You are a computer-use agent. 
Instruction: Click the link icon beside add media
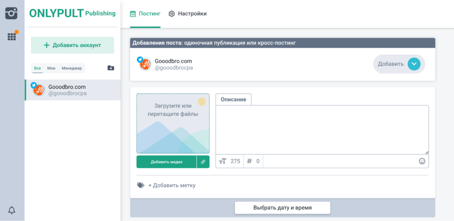click(203, 162)
